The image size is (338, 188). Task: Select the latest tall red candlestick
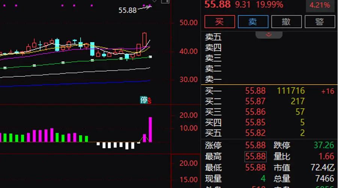pyautogui.click(x=144, y=40)
